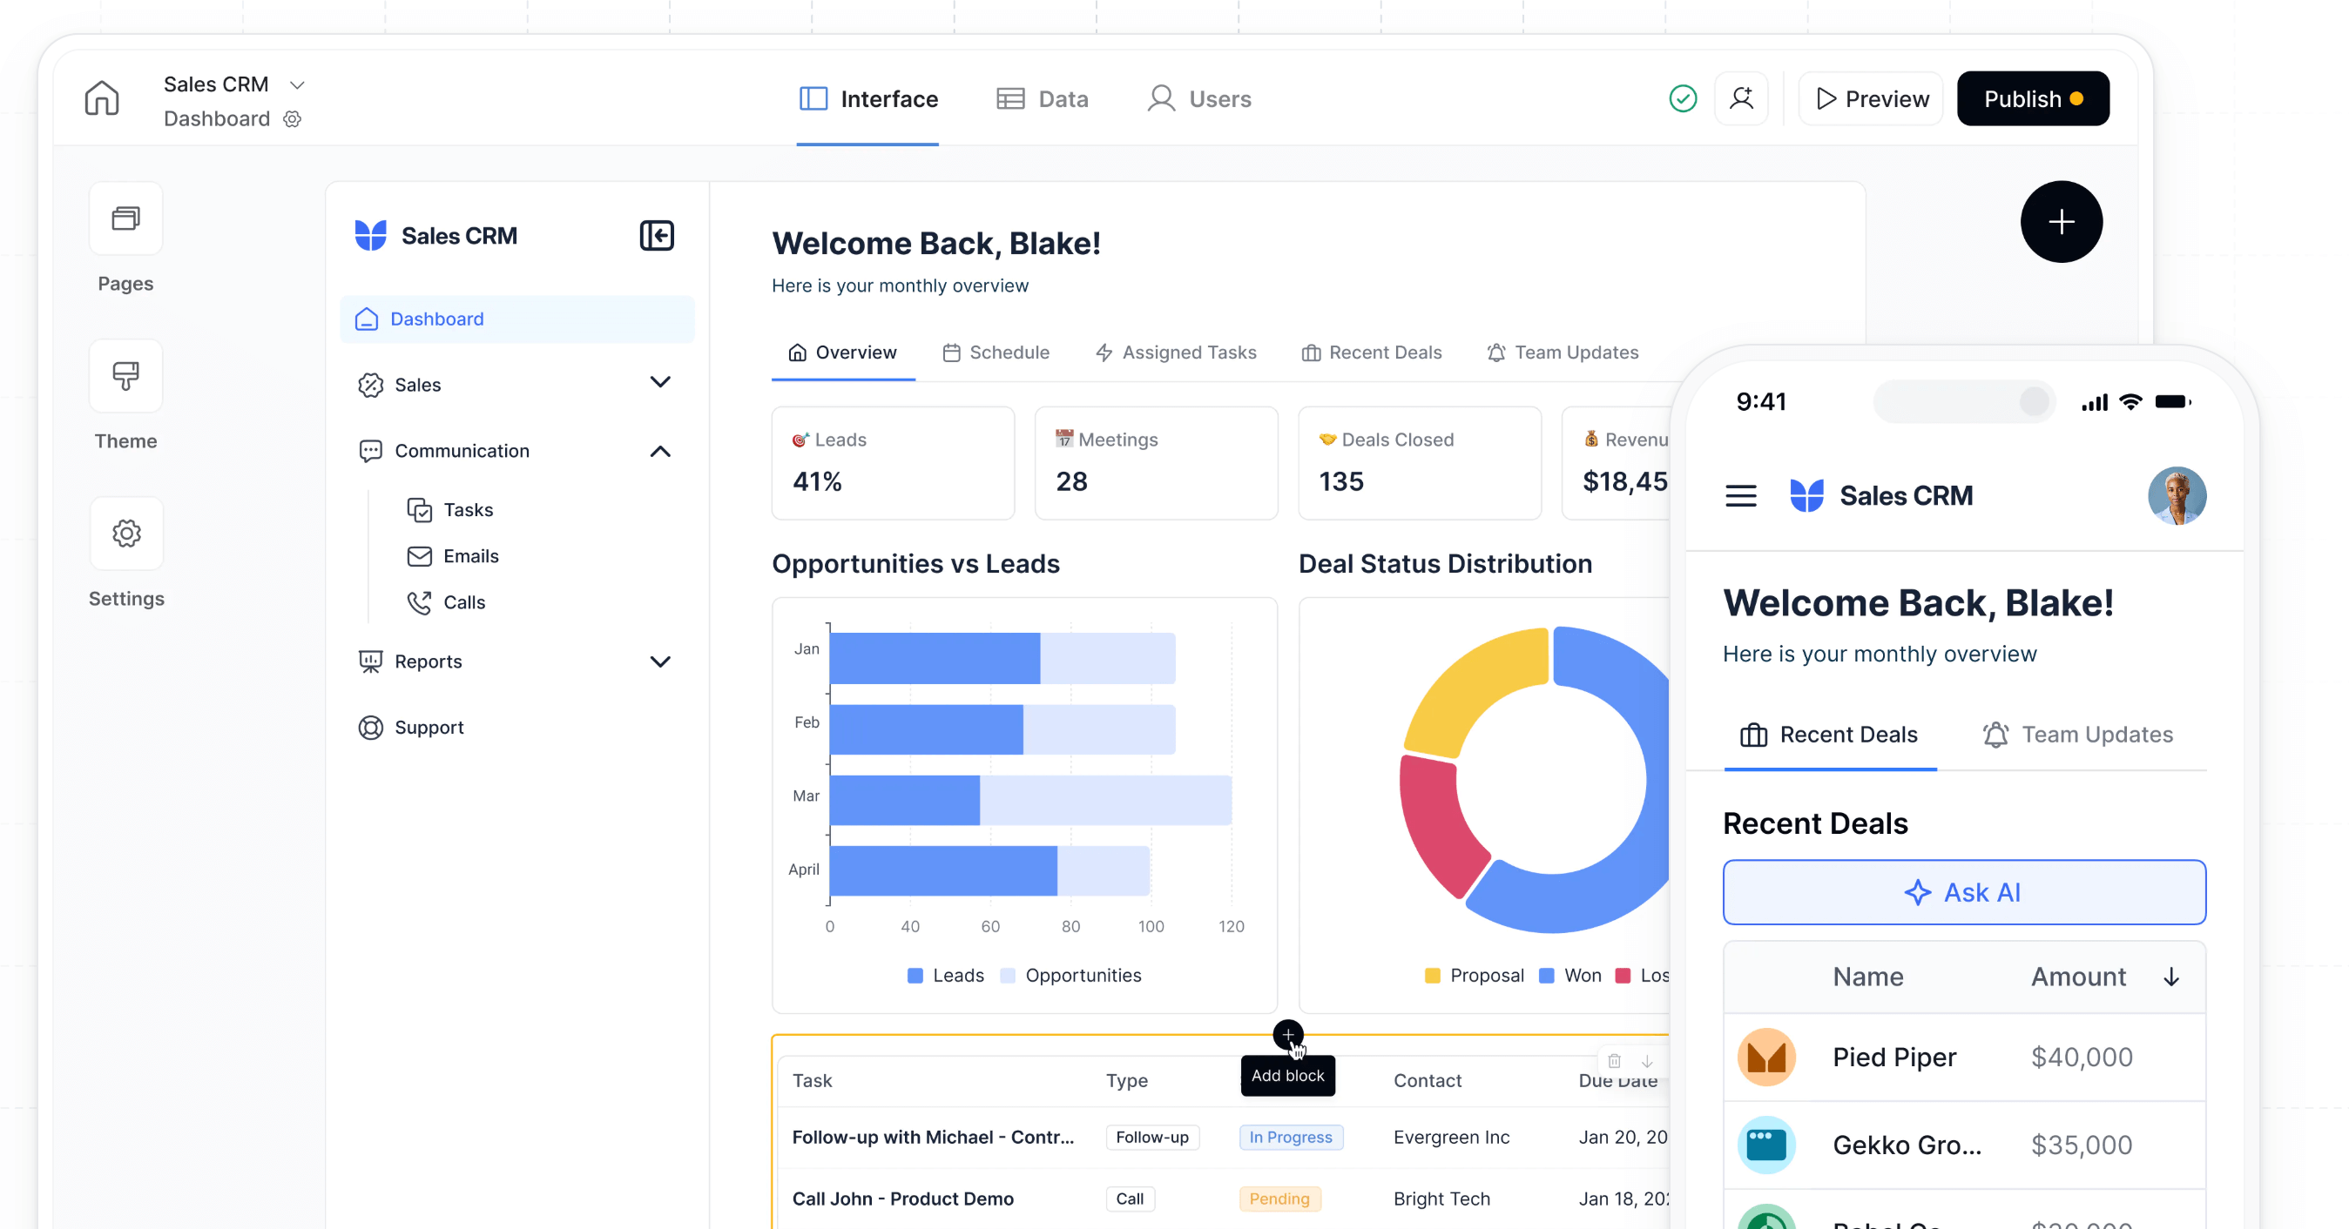Open the Theme paint roller icon
Image resolution: width=2349 pixels, height=1229 pixels.
(x=125, y=375)
